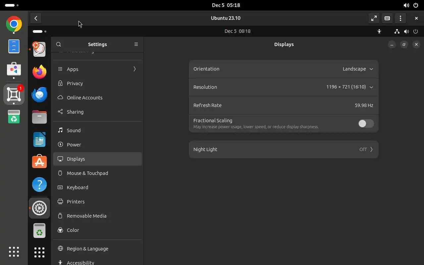
Task: Click guest network status icon
Action: (x=397, y=31)
